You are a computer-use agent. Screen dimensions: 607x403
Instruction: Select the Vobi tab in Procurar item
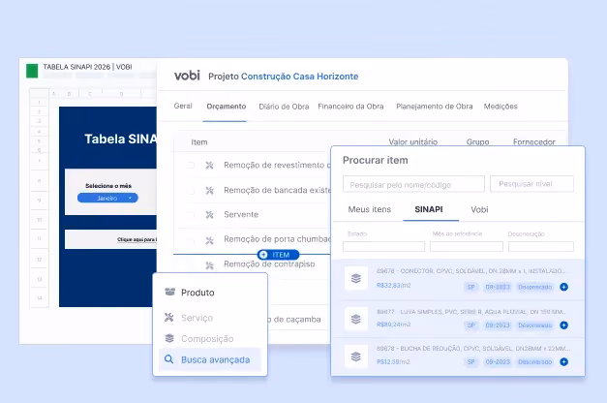click(x=479, y=209)
